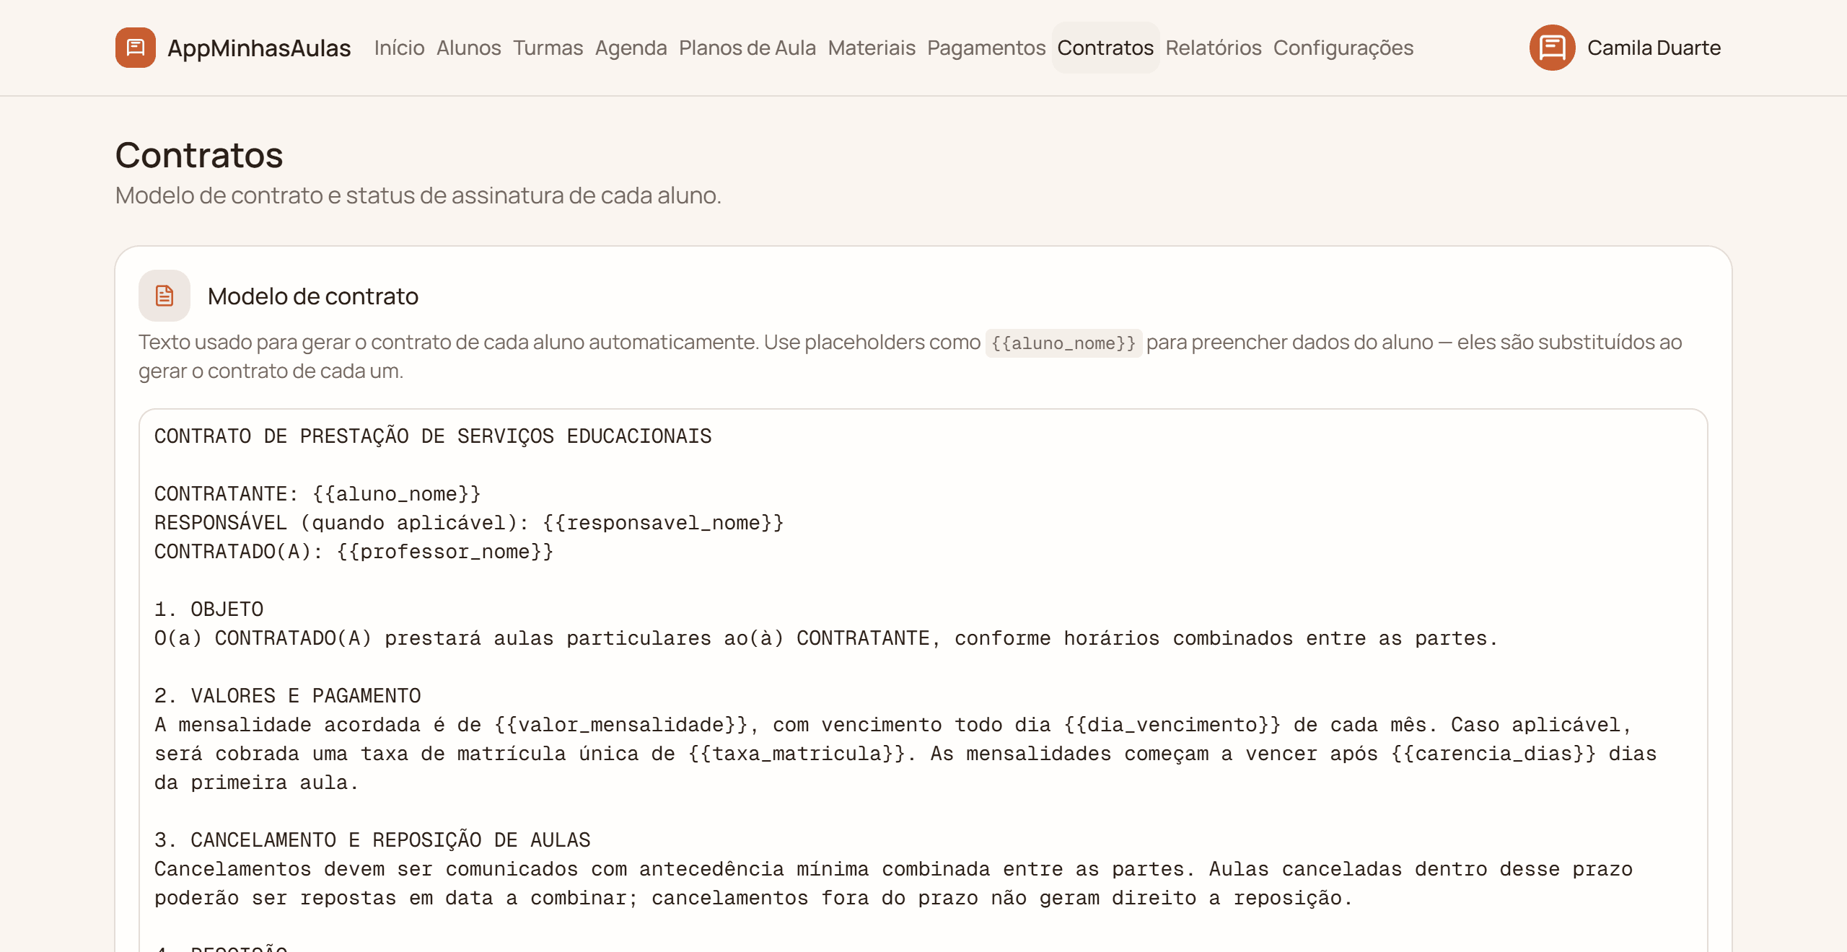Click the 'Modelo de contrato' card title
The image size is (1847, 952).
click(x=312, y=296)
